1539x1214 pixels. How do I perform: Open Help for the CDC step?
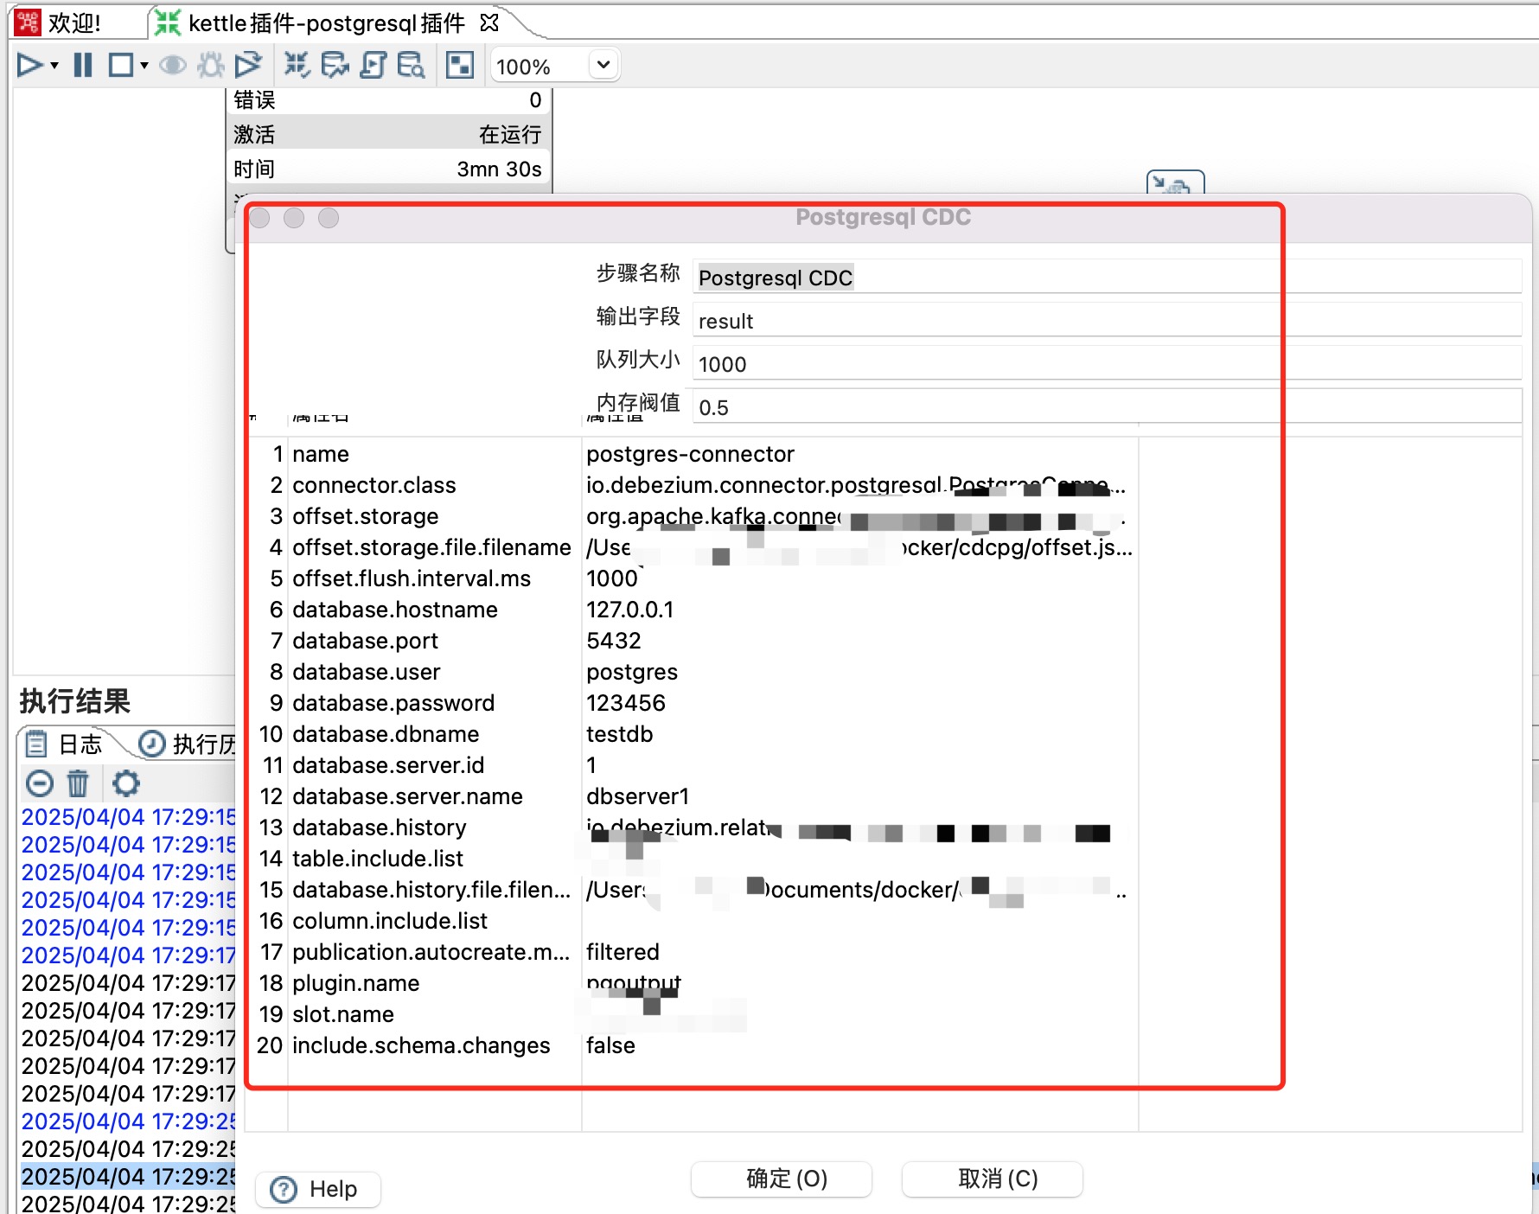[318, 1189]
